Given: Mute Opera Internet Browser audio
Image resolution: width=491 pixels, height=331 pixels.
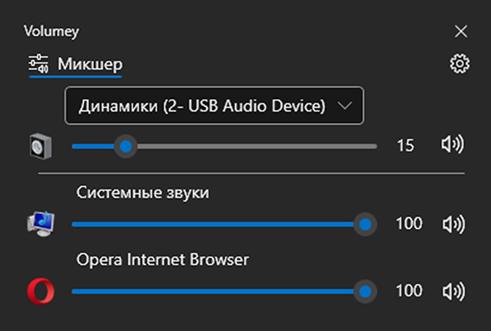Looking at the screenshot, I should coord(453,291).
